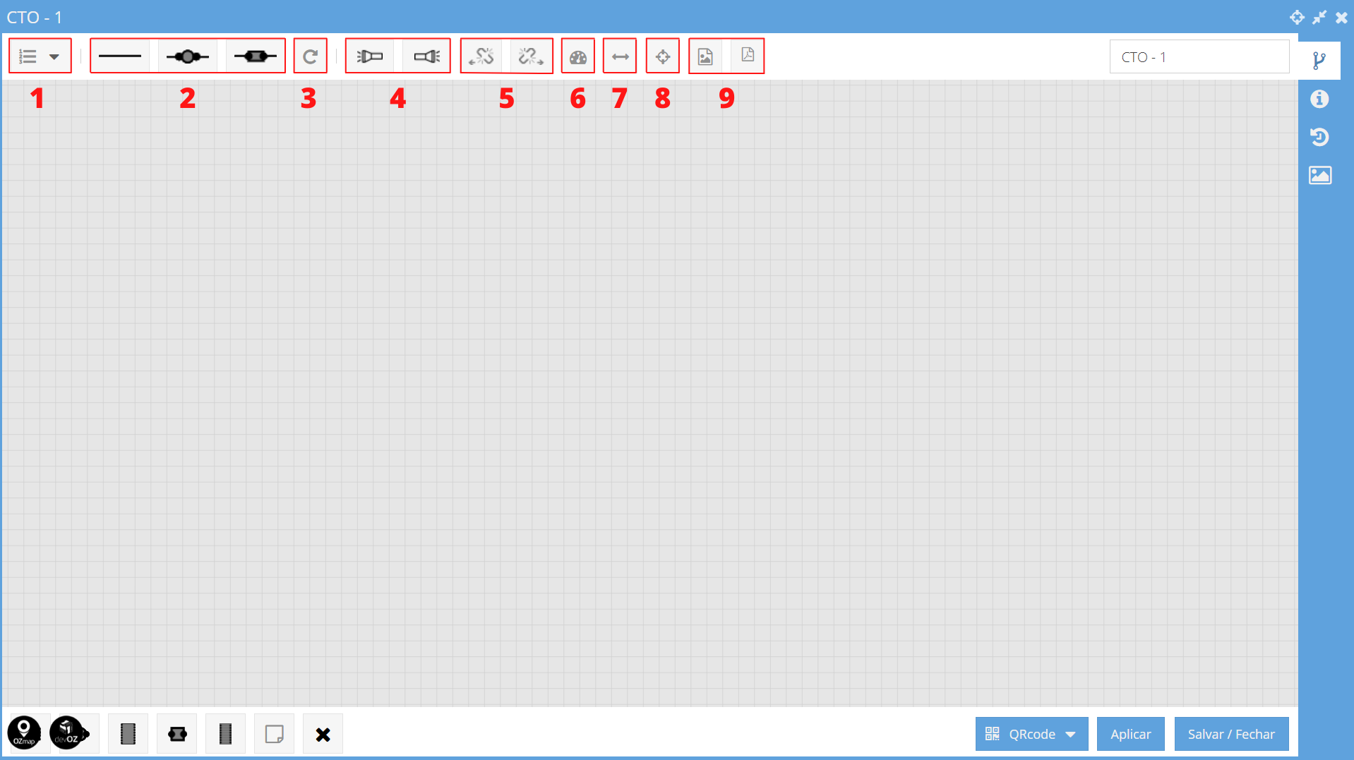Open the images panel in sidebar
The width and height of the screenshot is (1354, 760).
[1320, 175]
